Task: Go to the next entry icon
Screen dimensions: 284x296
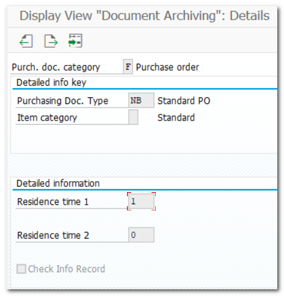Action: 51,41
